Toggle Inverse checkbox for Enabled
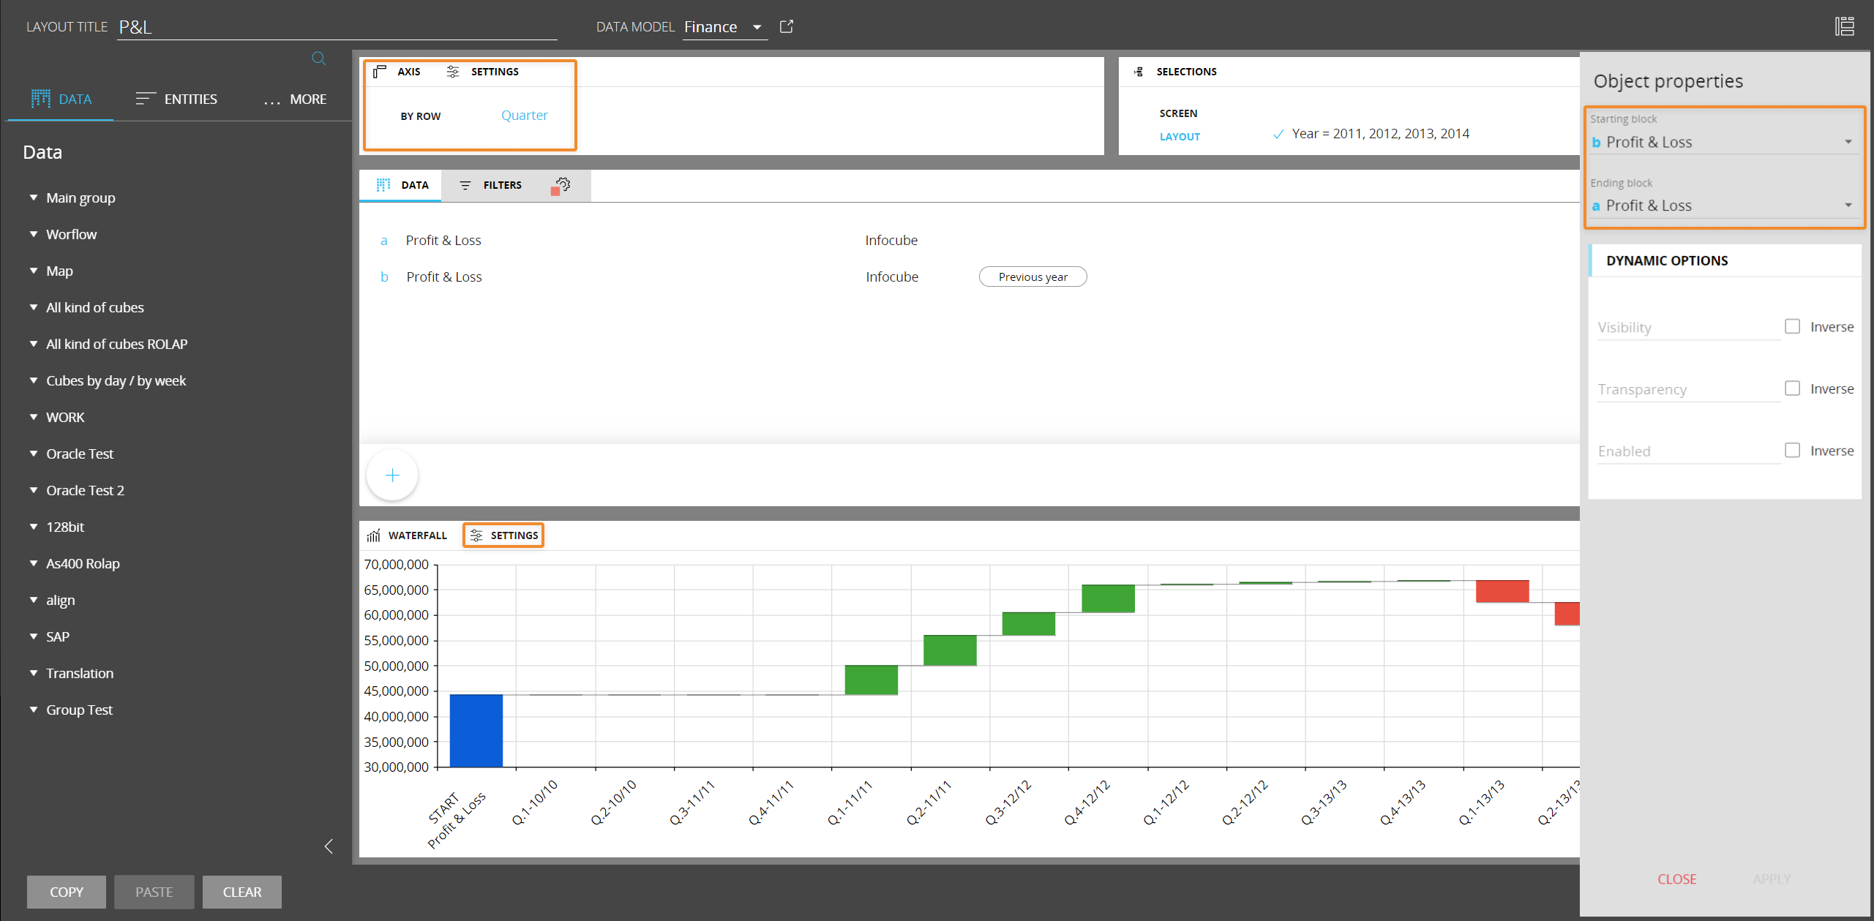1874x921 pixels. (1792, 451)
